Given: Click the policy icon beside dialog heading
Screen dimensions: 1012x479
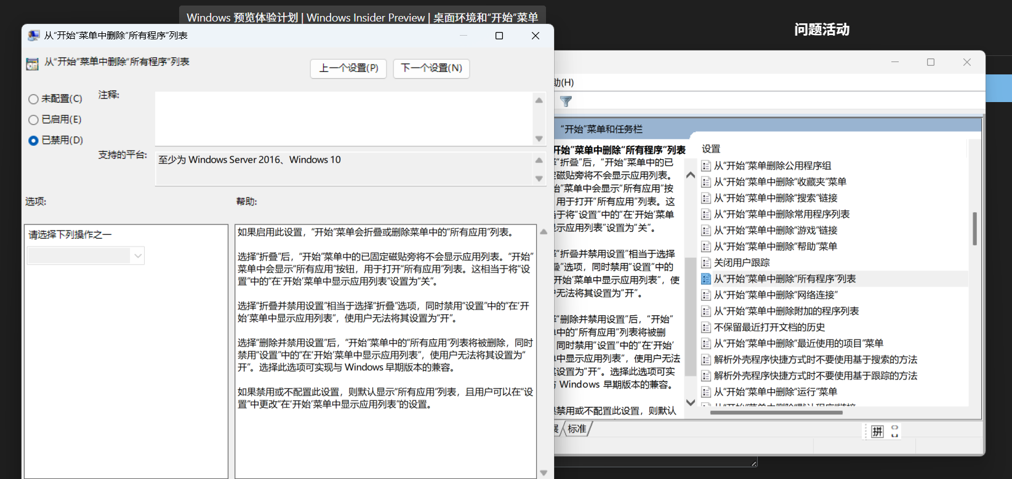Looking at the screenshot, I should pos(33,64).
